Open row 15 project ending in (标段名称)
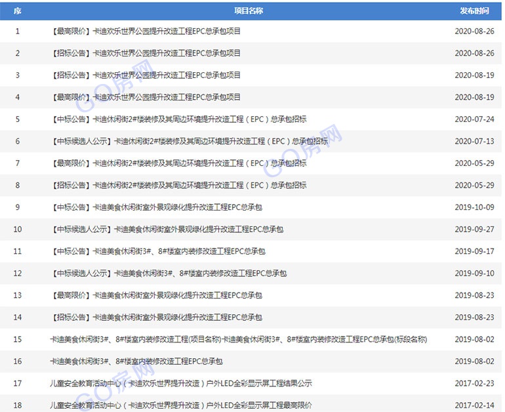Image resolution: width=505 pixels, height=412 pixels. [x=239, y=339]
